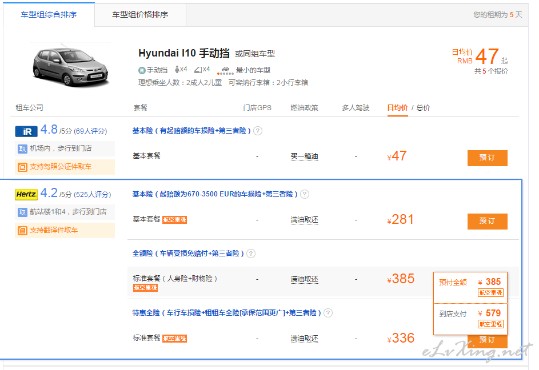Click the ¥385 daily price

point(401,279)
